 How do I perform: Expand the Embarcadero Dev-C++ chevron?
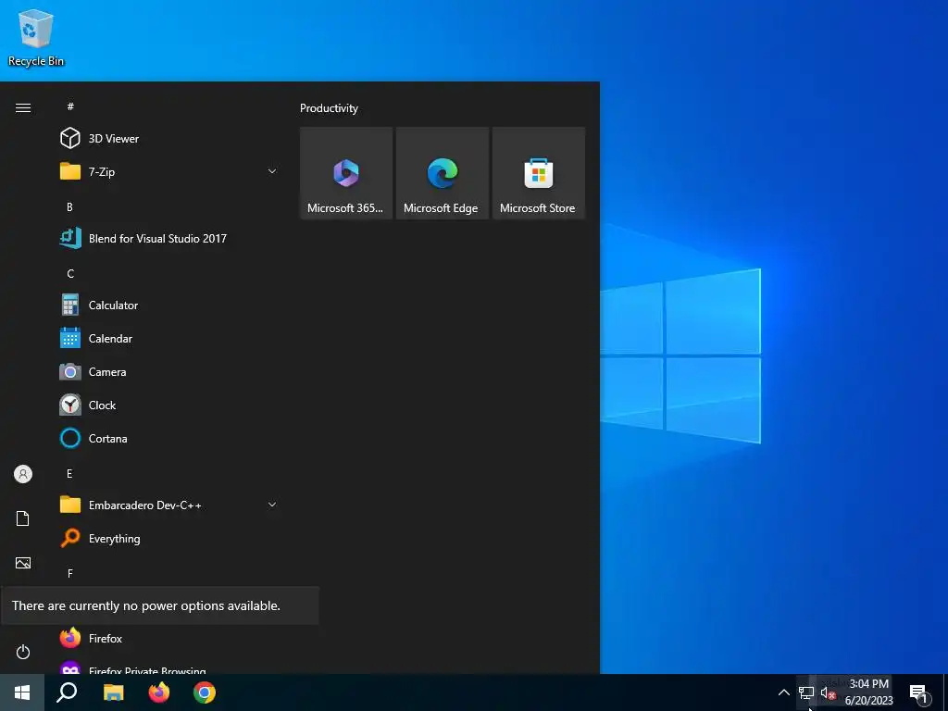272,505
